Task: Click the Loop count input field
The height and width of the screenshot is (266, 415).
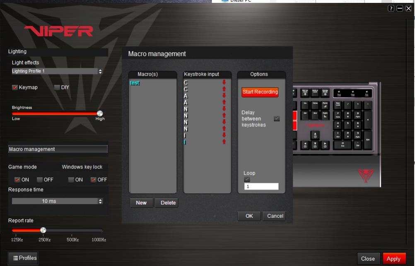Action: click(261, 187)
